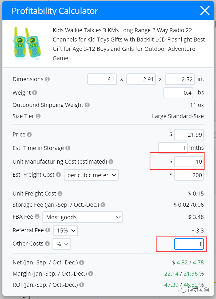This screenshot has height=299, width=216.
Task: Open the Other Costs % type dropdown
Action: pyautogui.click(x=62, y=244)
